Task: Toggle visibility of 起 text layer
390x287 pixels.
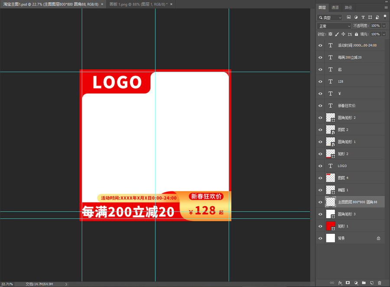Action: [x=320, y=70]
